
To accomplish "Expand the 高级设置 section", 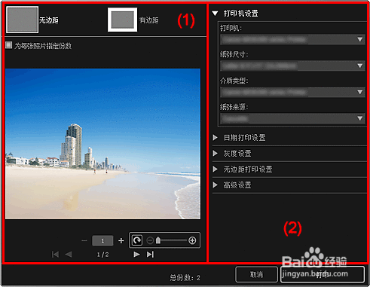I will coord(216,185).
